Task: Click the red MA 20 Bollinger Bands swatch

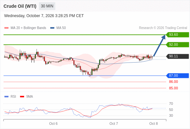Action: point(6,28)
